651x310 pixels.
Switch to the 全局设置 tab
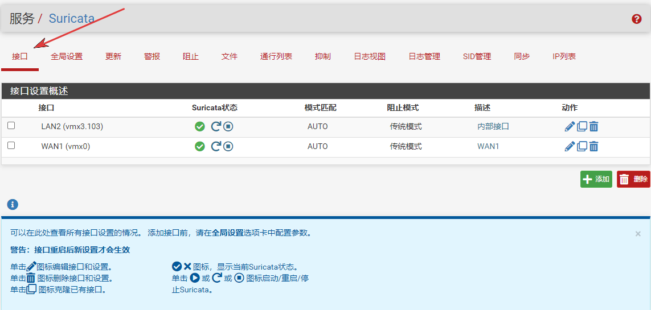tap(67, 56)
